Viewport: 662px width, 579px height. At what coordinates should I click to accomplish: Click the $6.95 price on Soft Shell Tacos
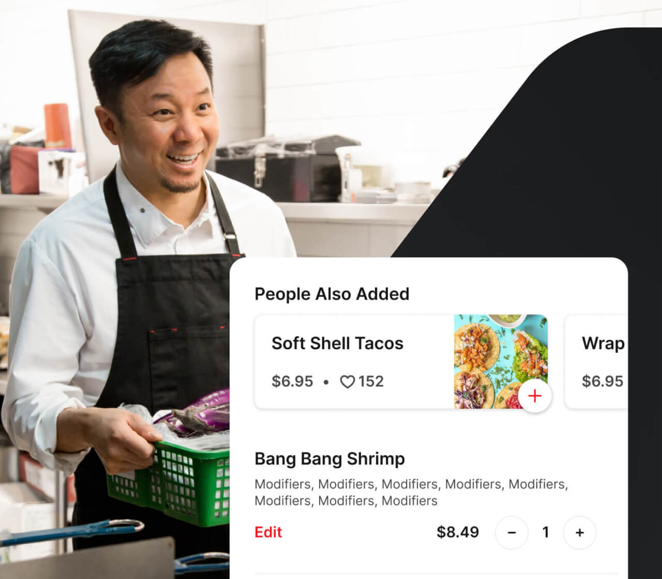[x=292, y=381]
